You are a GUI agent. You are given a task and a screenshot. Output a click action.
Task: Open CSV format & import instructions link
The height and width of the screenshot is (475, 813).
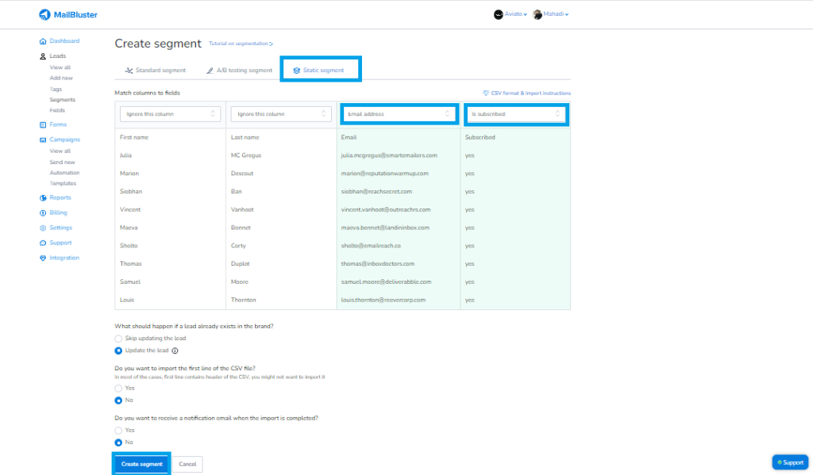526,93
